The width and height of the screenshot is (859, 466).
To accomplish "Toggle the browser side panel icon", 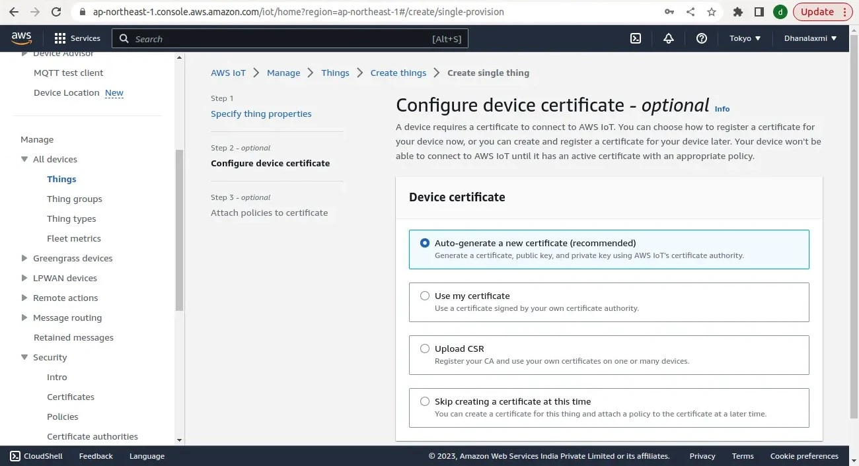I will click(x=759, y=12).
